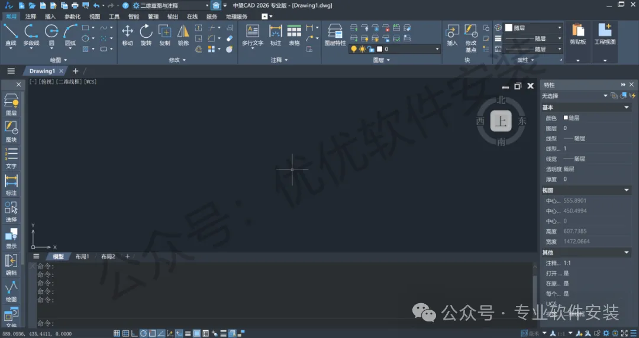
Task: Toggle snap mode in status bar
Action: pos(117,333)
